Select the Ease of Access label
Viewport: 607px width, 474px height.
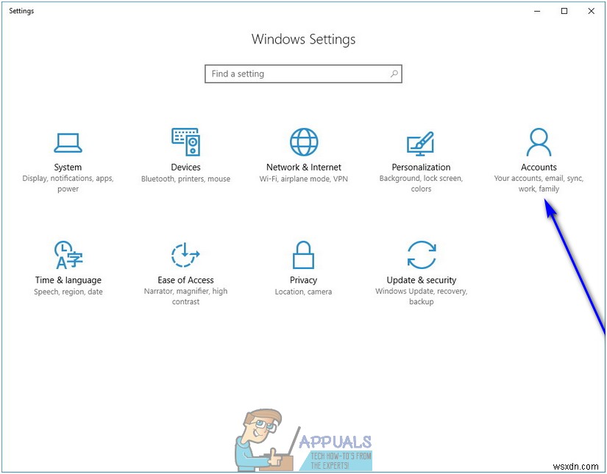click(185, 280)
